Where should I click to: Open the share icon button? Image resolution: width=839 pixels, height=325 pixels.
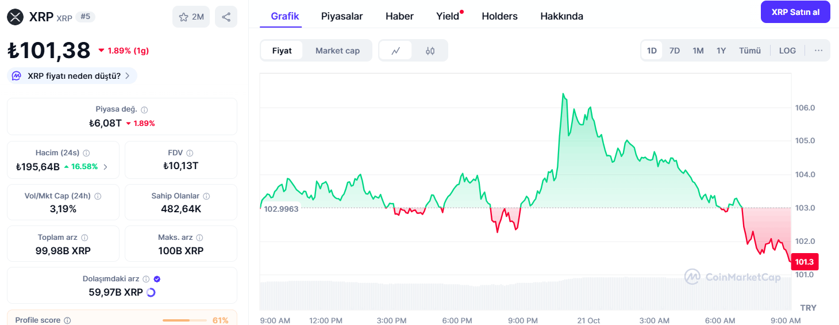pos(226,17)
